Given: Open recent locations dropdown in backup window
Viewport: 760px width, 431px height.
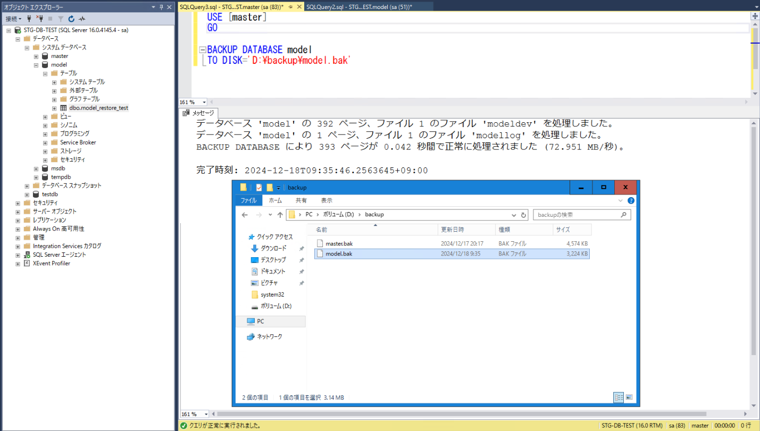Looking at the screenshot, I should (x=270, y=215).
